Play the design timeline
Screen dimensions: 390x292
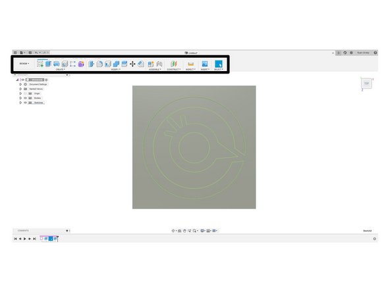coord(25,239)
